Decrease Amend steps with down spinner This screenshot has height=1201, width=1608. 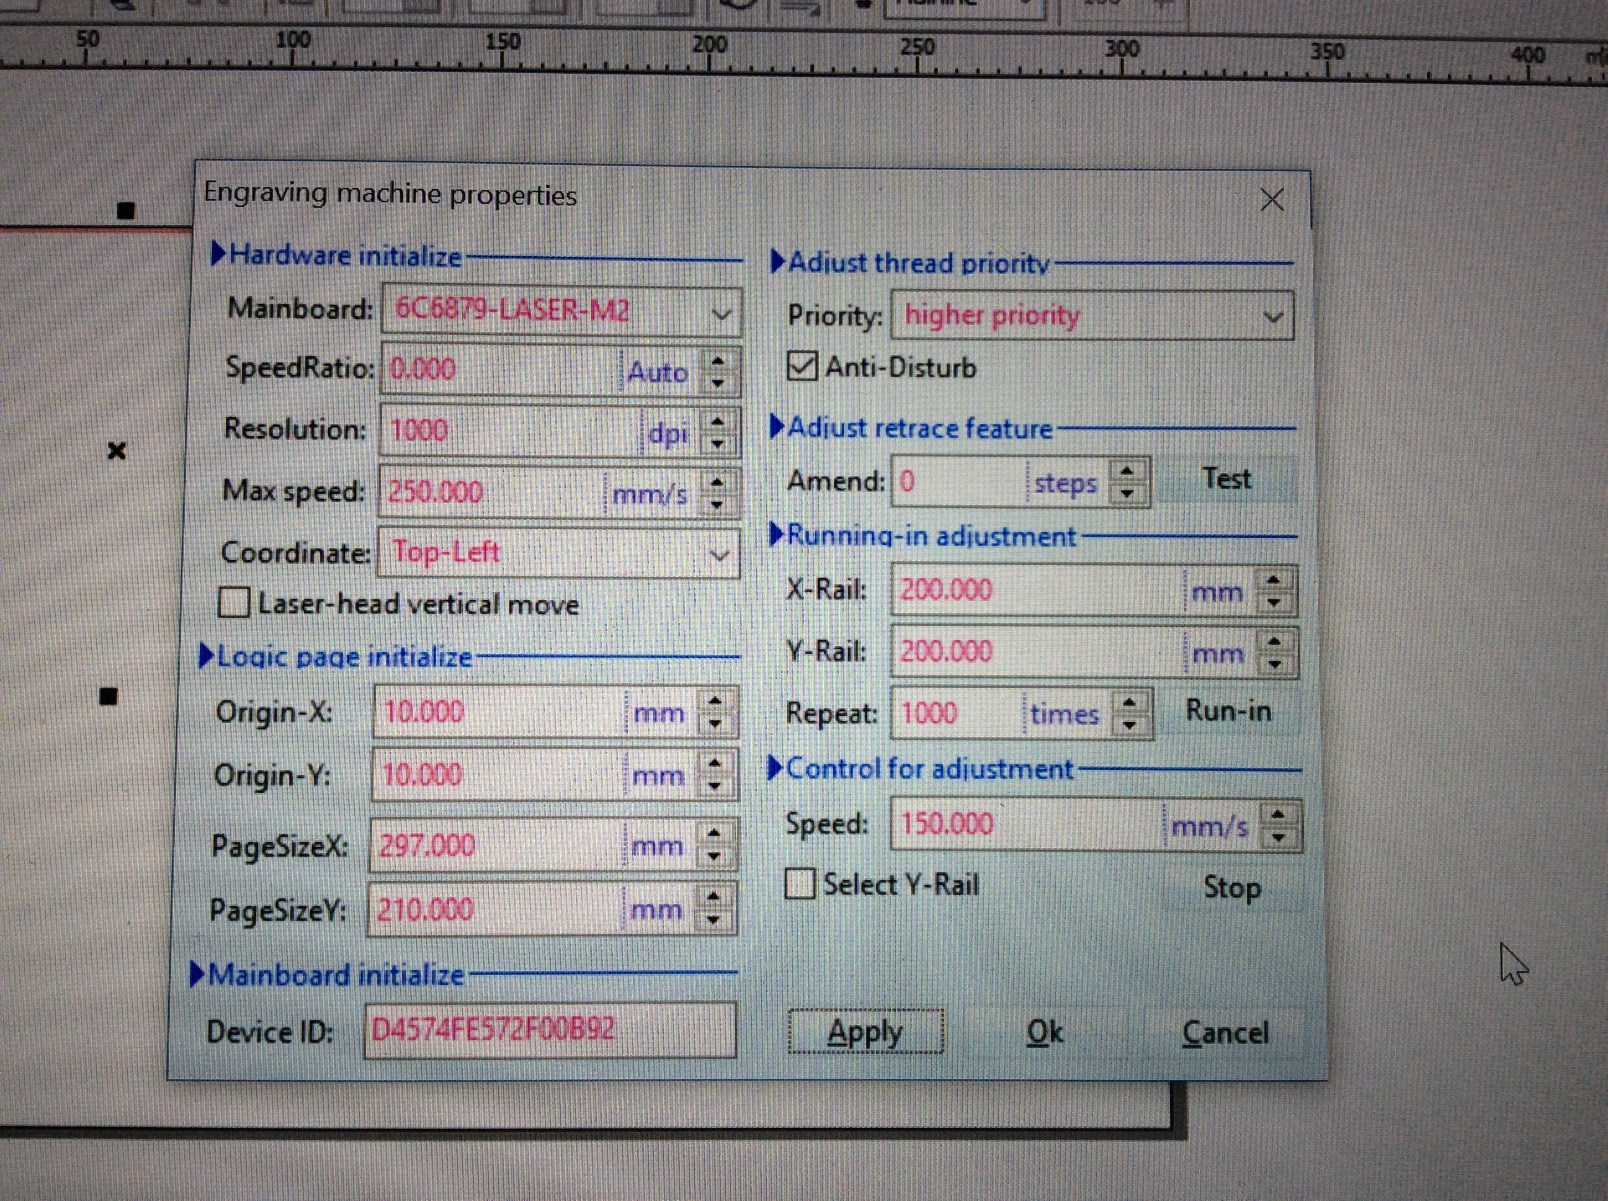tap(1127, 493)
